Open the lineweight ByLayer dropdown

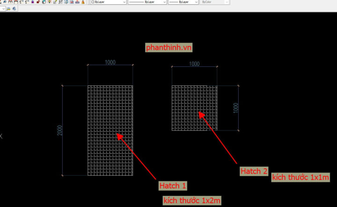pos(183,2)
